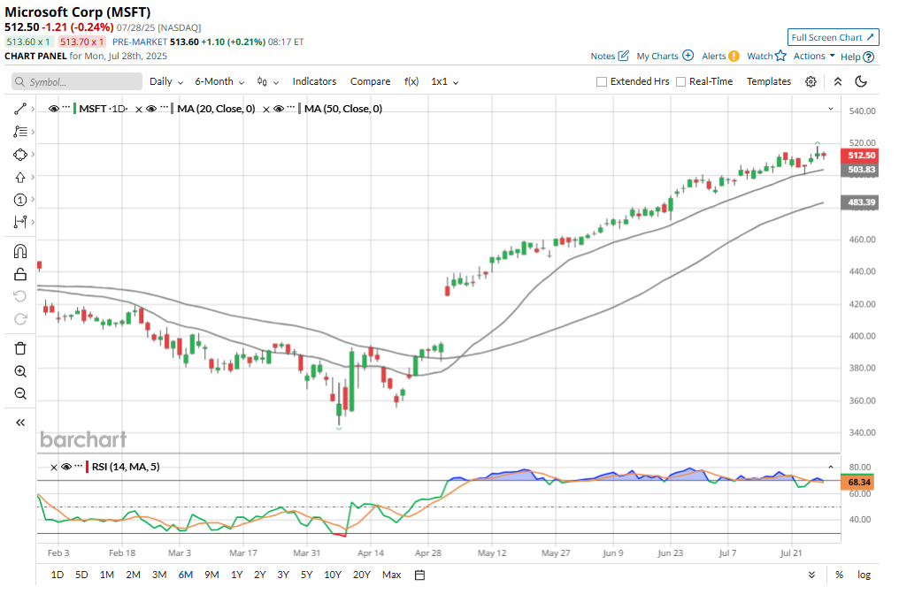Select the price measure tool
899x602 pixels.
[20, 222]
